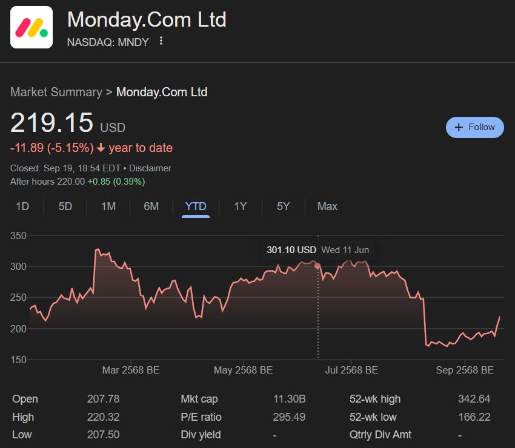Viewport: 515px width, 448px height.
Task: Click the 52-wk low value 166.22
Action: (x=474, y=417)
